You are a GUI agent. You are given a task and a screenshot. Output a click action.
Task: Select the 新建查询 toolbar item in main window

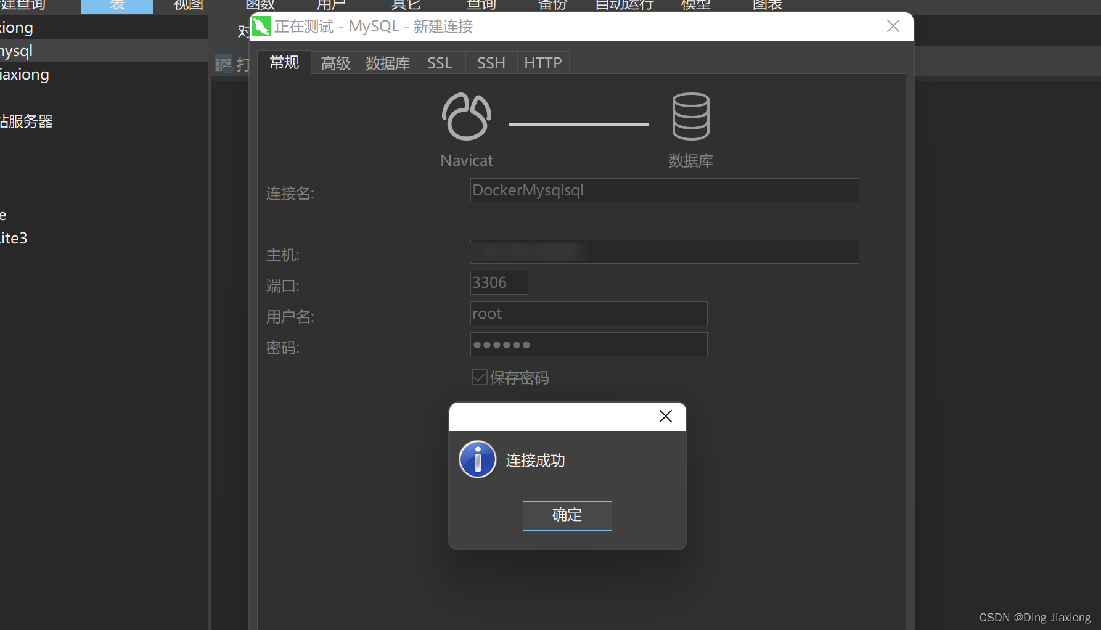(23, 6)
